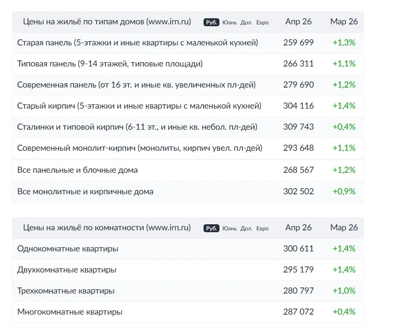Switch room count table to Юань
This screenshot has height=331, width=400.
[x=229, y=228]
